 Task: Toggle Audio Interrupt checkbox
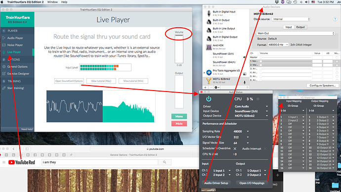coord(265,148)
